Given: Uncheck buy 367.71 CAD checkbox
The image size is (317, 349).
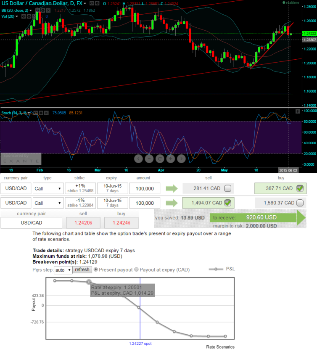Looking at the screenshot, I should [300, 188].
